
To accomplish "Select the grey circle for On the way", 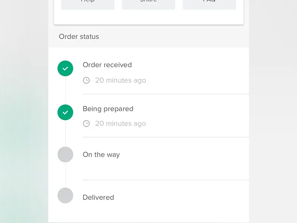I will [x=65, y=155].
